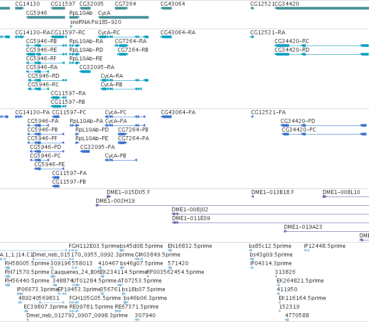Select the DME1-019A23 clone
Screen dimensions: 369x322
pos(303,227)
